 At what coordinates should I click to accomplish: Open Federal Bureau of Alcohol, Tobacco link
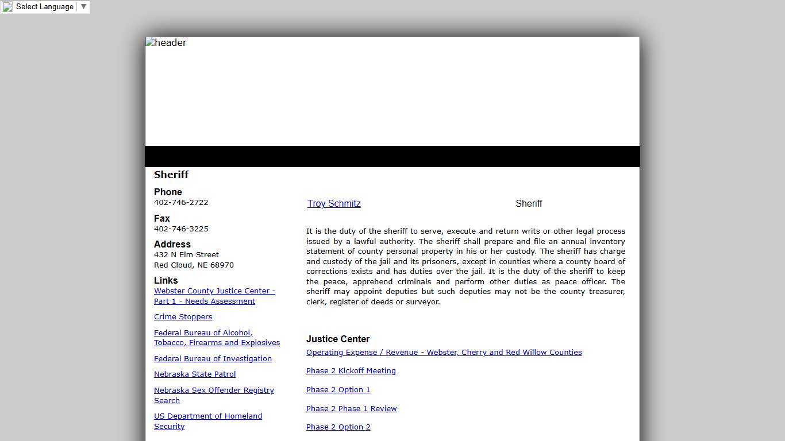(217, 338)
